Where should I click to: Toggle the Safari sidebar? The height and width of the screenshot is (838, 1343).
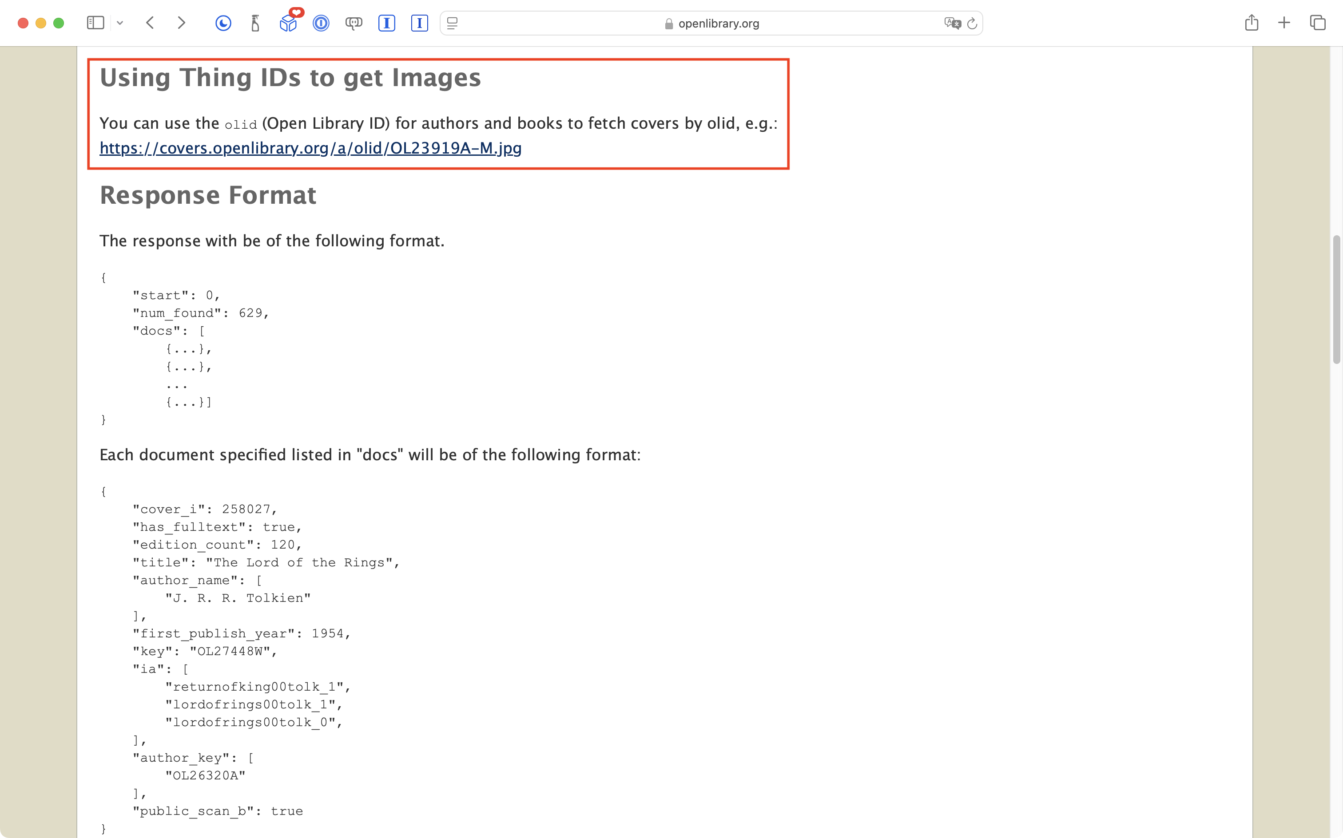click(95, 23)
